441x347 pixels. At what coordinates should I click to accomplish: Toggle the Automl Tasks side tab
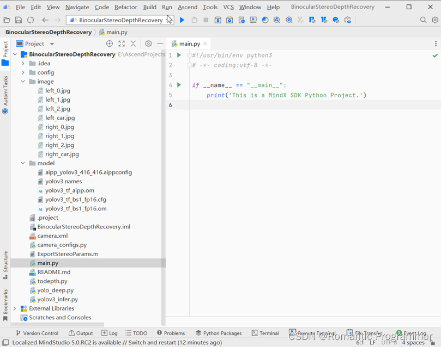pos(5,95)
